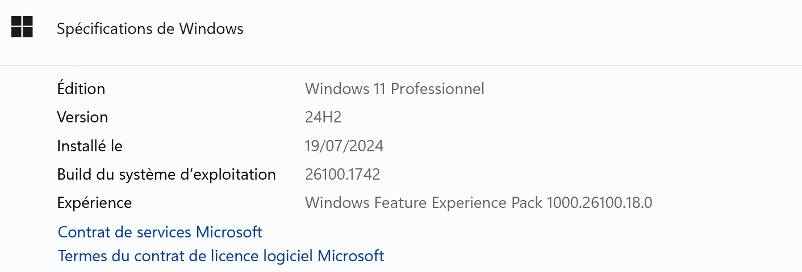The image size is (802, 272).
Task: Click the word Microsoft in services link
Action: coord(229,232)
